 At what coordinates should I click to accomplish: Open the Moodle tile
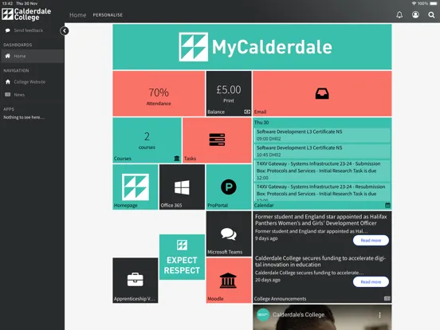(x=229, y=281)
